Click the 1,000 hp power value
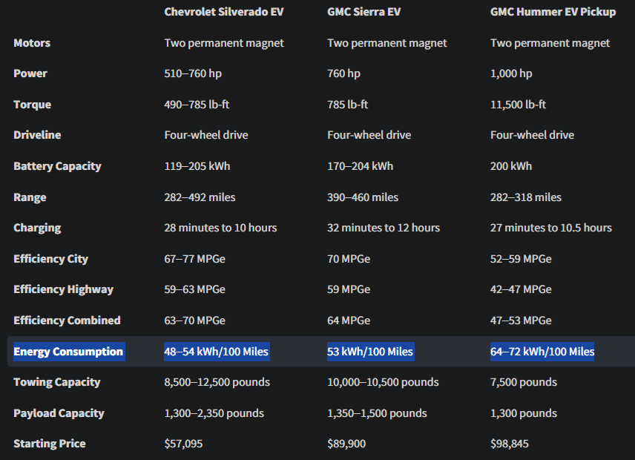Screen dimensions: 635x460 [511, 73]
